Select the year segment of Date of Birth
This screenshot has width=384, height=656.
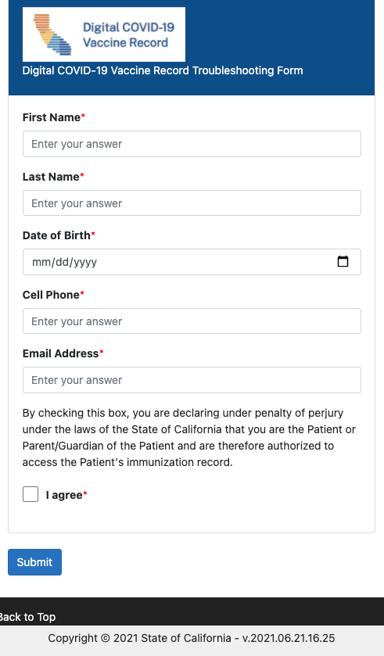(x=85, y=262)
